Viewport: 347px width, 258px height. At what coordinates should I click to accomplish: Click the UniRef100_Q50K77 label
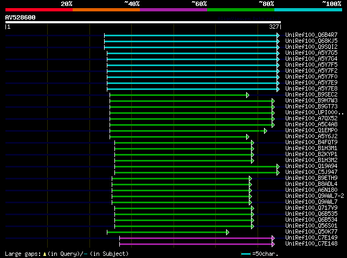point(311,232)
